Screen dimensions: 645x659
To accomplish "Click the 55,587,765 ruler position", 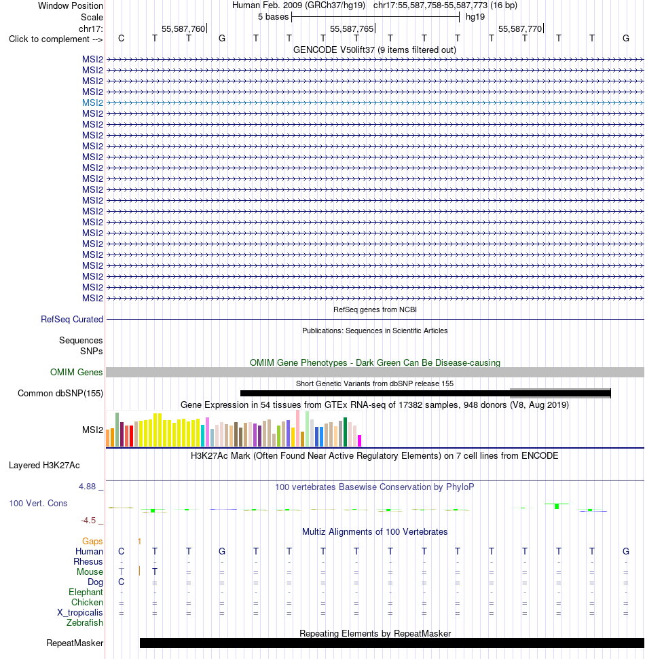I will (352, 29).
